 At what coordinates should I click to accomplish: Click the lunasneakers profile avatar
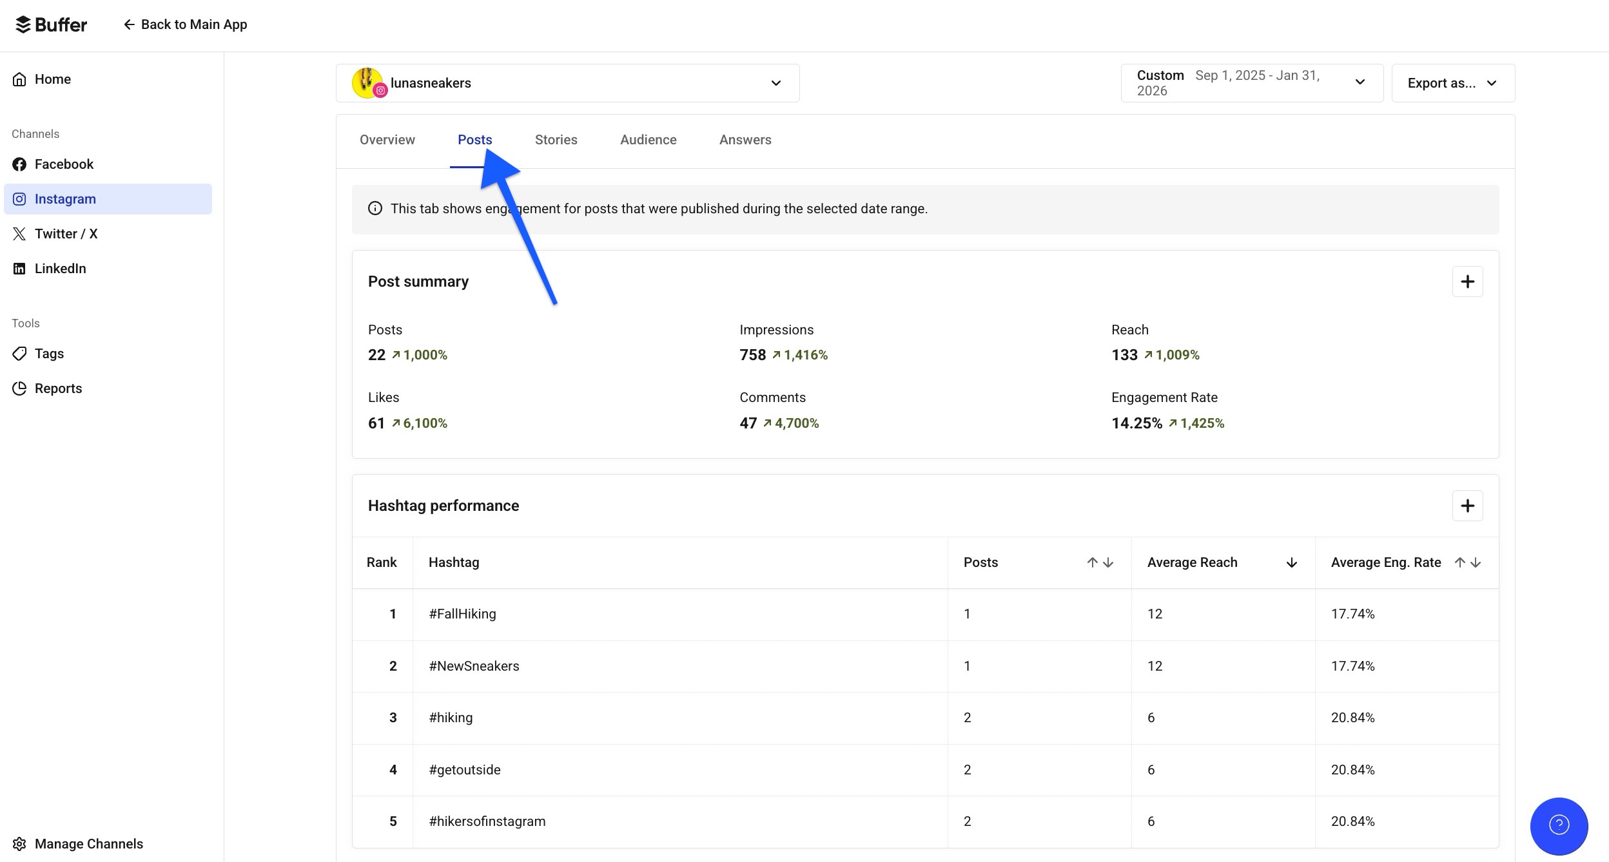click(x=368, y=83)
